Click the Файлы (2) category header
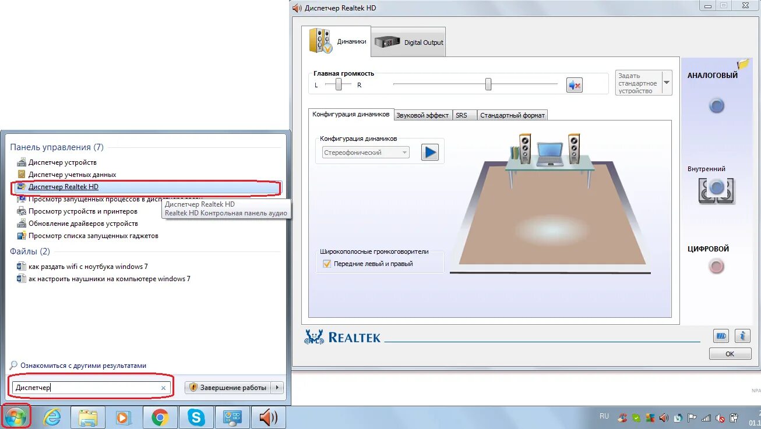This screenshot has width=761, height=429. point(30,251)
